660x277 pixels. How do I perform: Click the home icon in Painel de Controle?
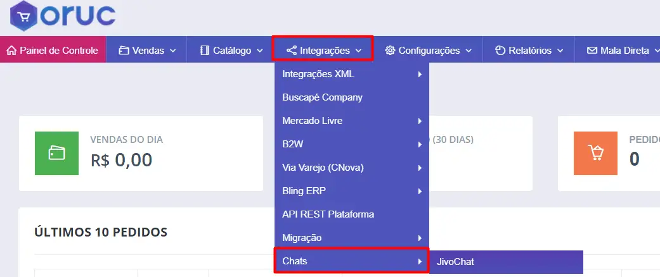point(11,51)
